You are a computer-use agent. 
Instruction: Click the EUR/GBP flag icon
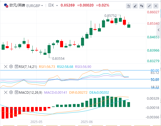[6, 6]
